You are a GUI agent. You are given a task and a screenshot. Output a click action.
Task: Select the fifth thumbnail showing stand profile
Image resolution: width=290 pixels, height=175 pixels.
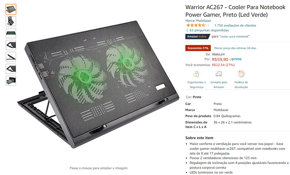pyautogui.click(x=11, y=57)
